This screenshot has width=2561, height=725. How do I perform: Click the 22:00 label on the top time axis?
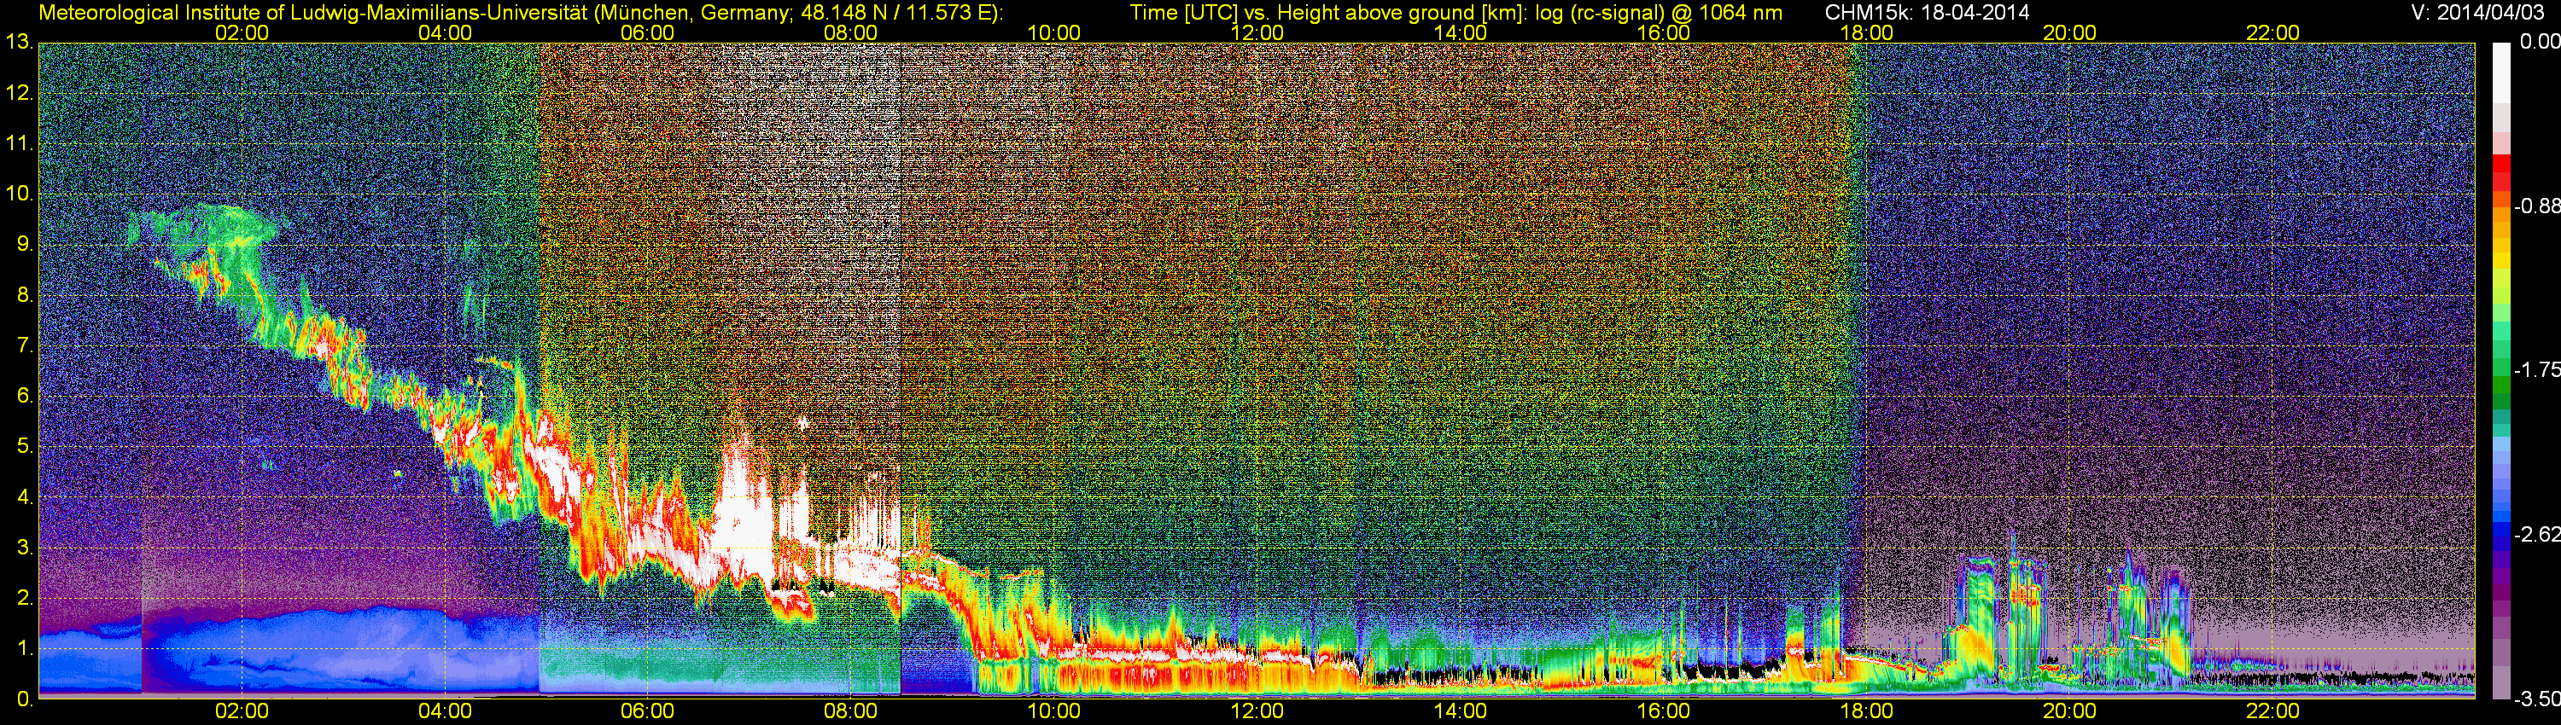point(2272,32)
